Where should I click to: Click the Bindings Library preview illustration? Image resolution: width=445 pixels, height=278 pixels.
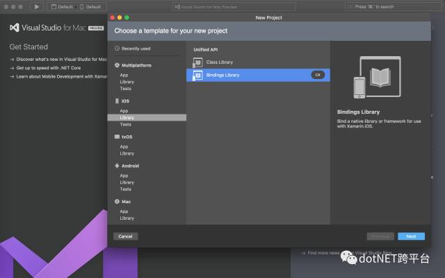point(377,77)
